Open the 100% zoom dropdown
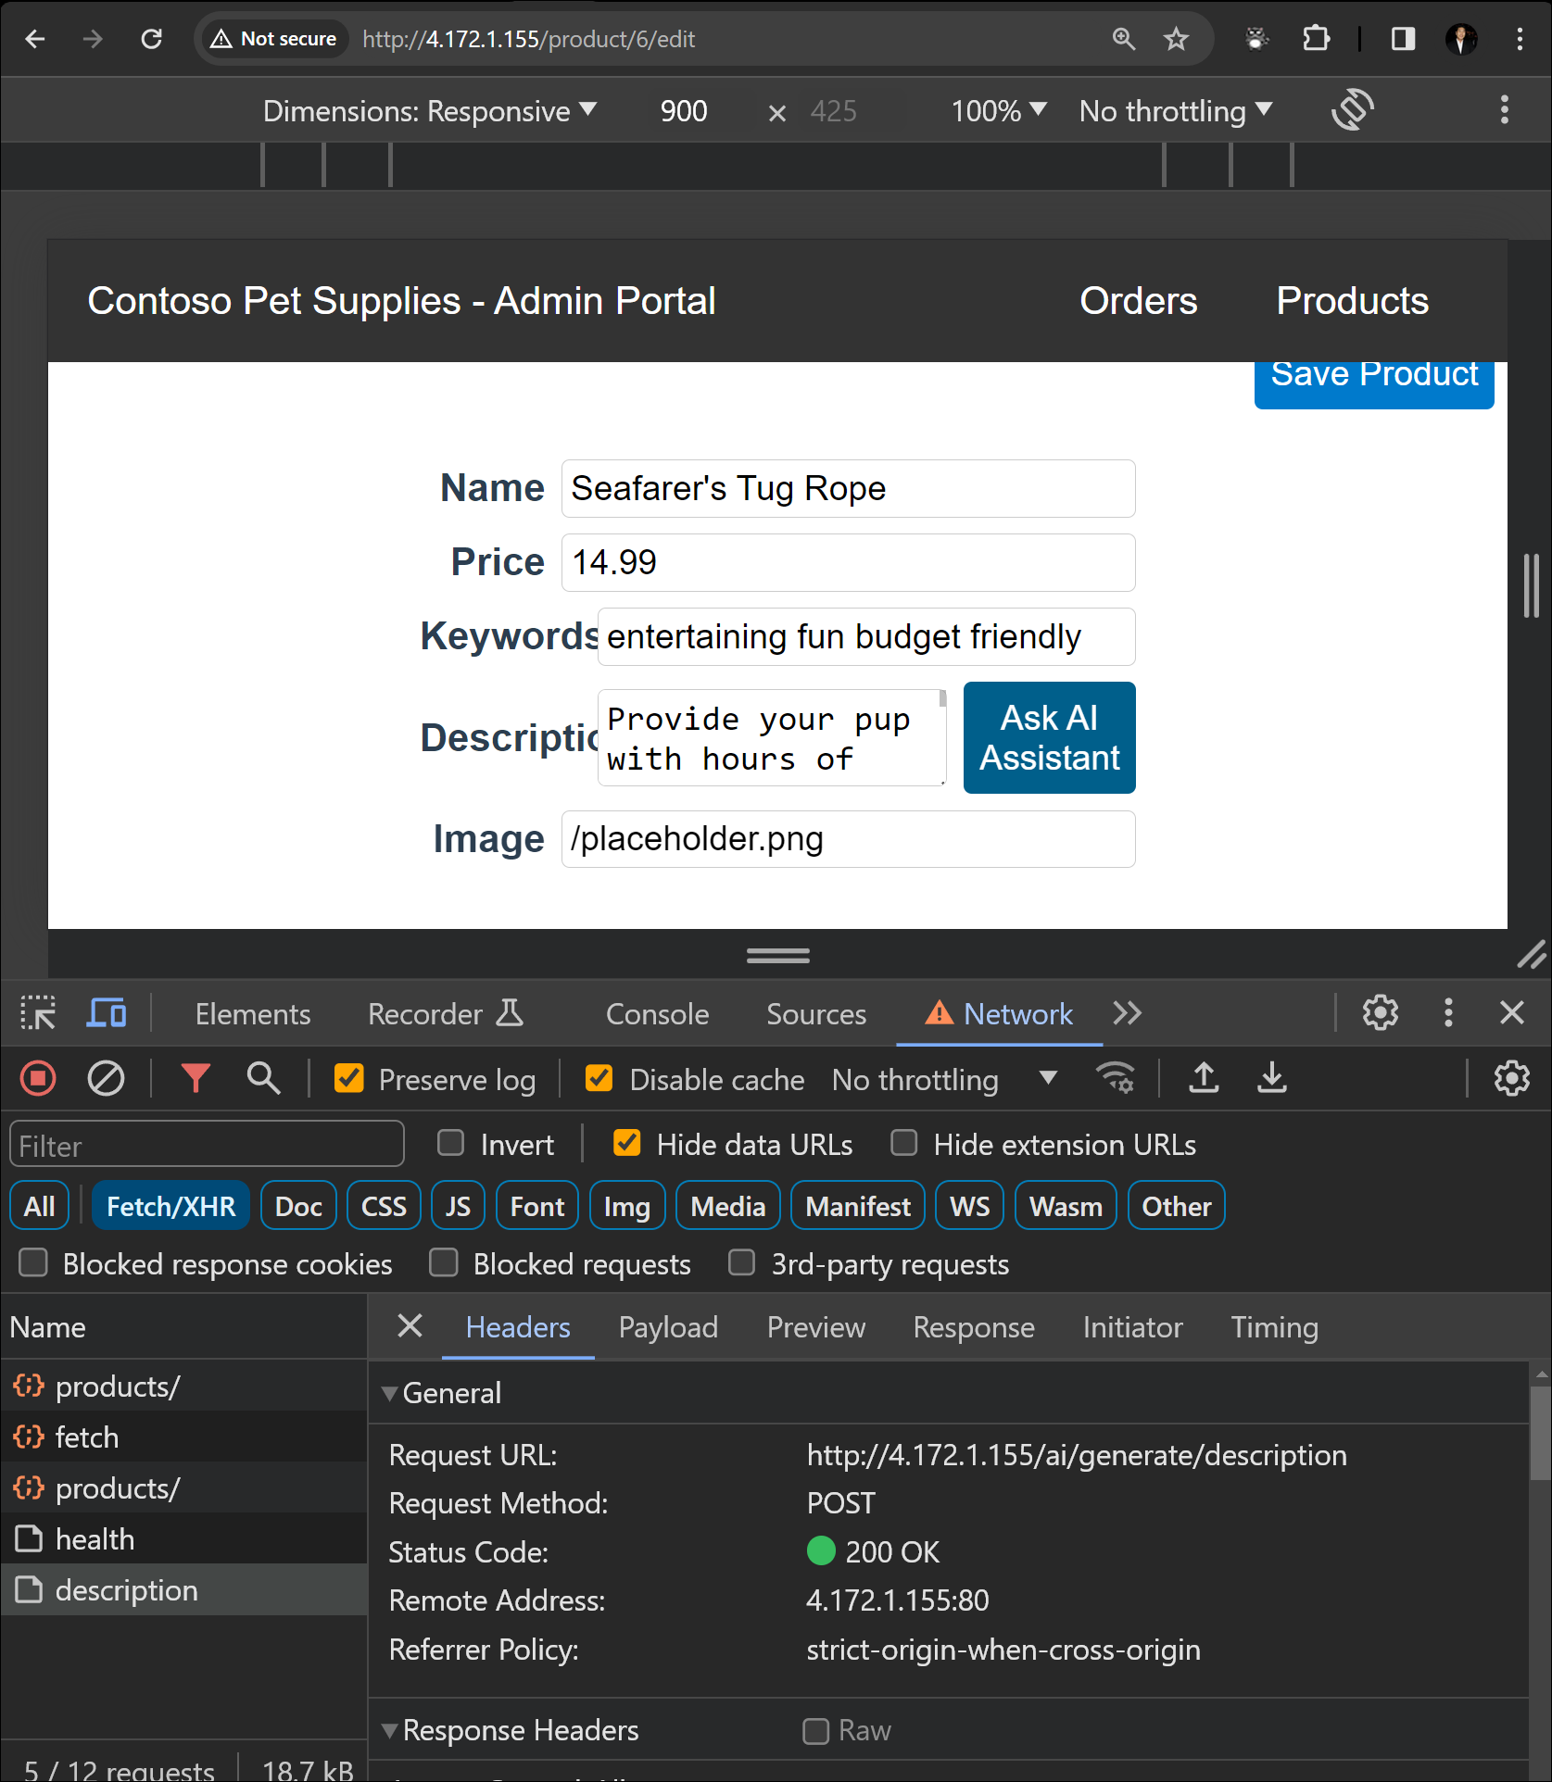The image size is (1552, 1782). pos(998,111)
